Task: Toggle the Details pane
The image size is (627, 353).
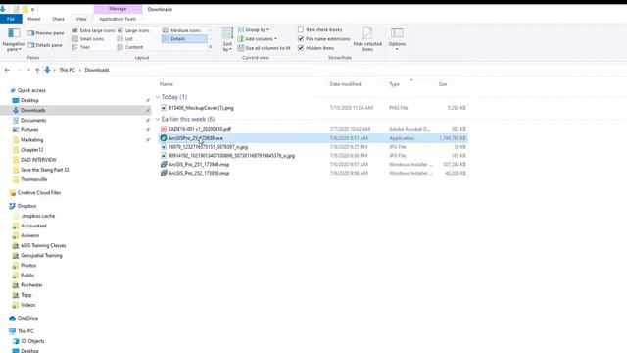Action: (x=45, y=45)
